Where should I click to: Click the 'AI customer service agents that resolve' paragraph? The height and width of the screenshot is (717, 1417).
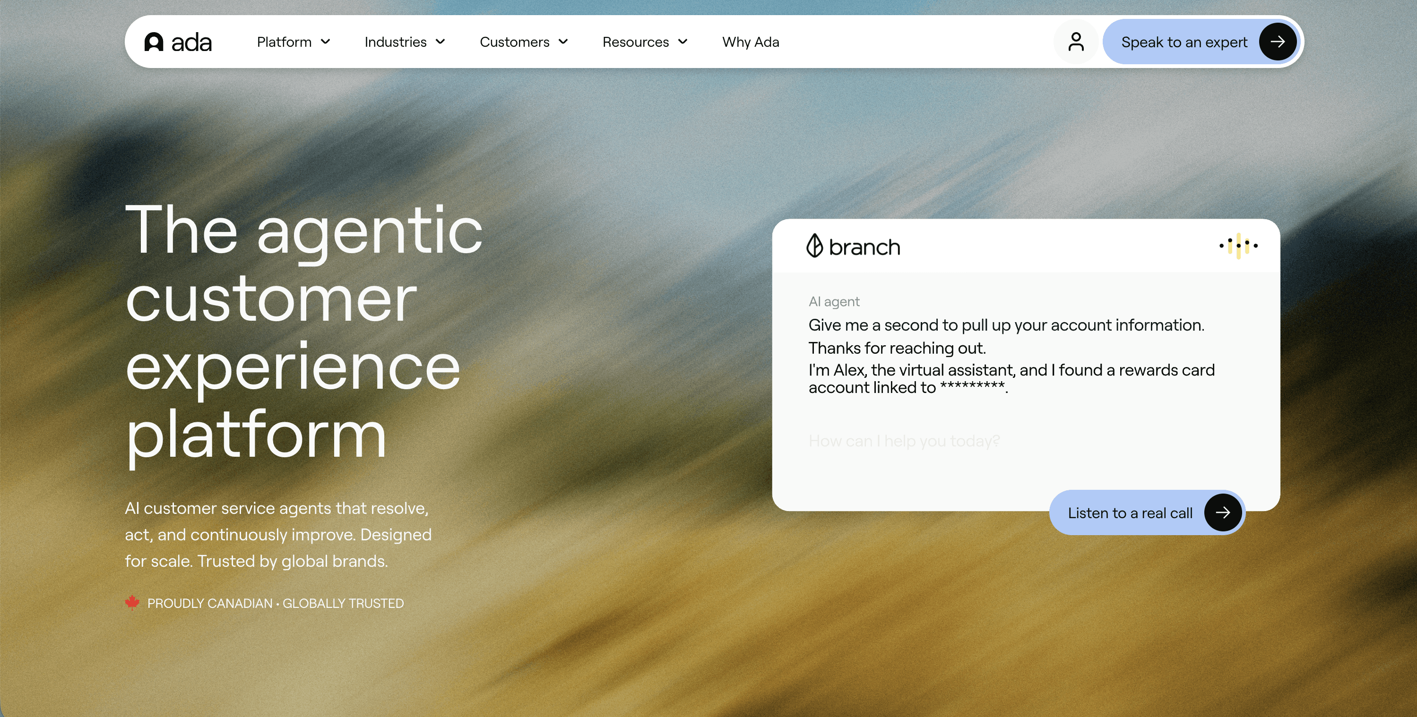tap(278, 535)
